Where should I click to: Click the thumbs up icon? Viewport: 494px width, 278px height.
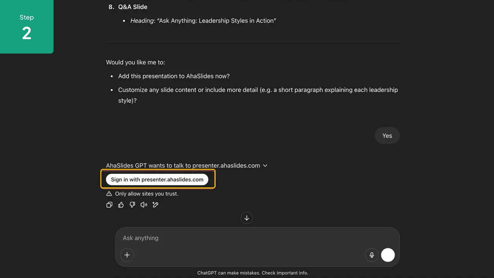121,205
